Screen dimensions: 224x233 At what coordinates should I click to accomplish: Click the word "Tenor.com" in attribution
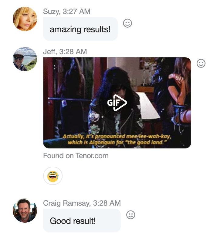[x=92, y=156]
